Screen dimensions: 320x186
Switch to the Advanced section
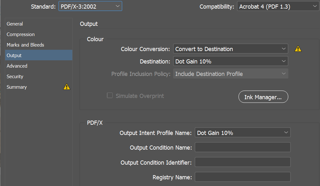17,66
